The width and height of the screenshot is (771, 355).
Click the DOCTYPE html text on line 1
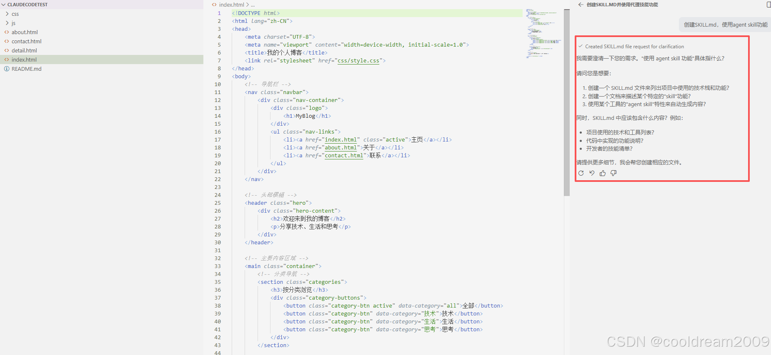tap(255, 13)
